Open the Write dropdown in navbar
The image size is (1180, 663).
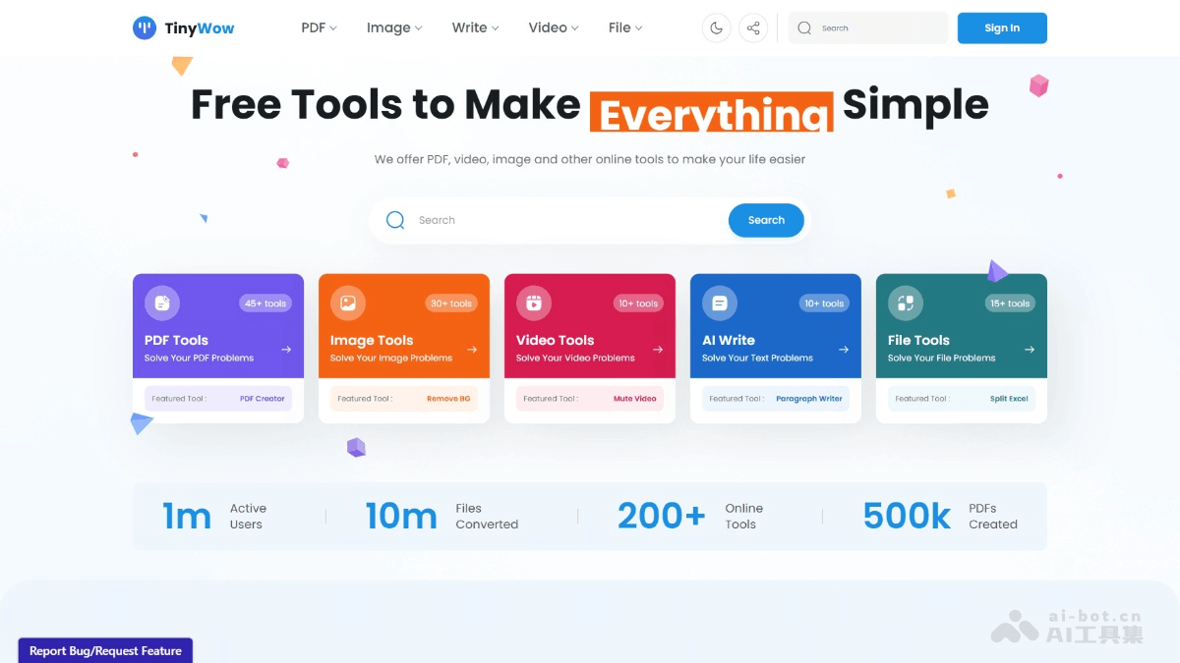click(475, 28)
